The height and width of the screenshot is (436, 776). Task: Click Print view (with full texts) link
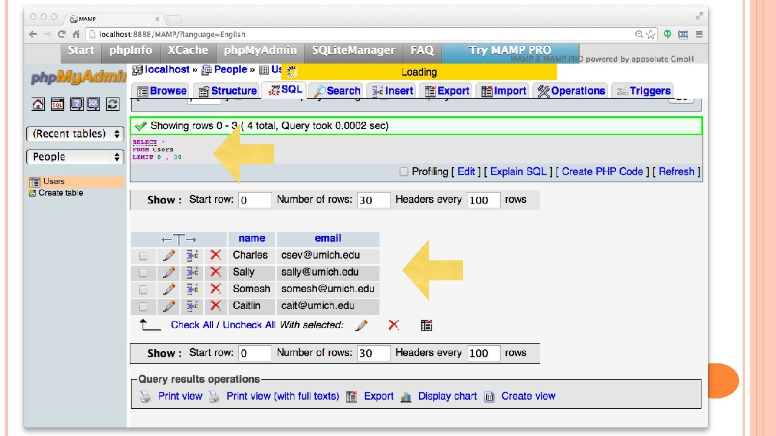pyautogui.click(x=283, y=396)
